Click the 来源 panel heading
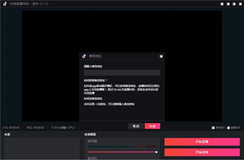This screenshot has width=244, height=166. (7, 134)
